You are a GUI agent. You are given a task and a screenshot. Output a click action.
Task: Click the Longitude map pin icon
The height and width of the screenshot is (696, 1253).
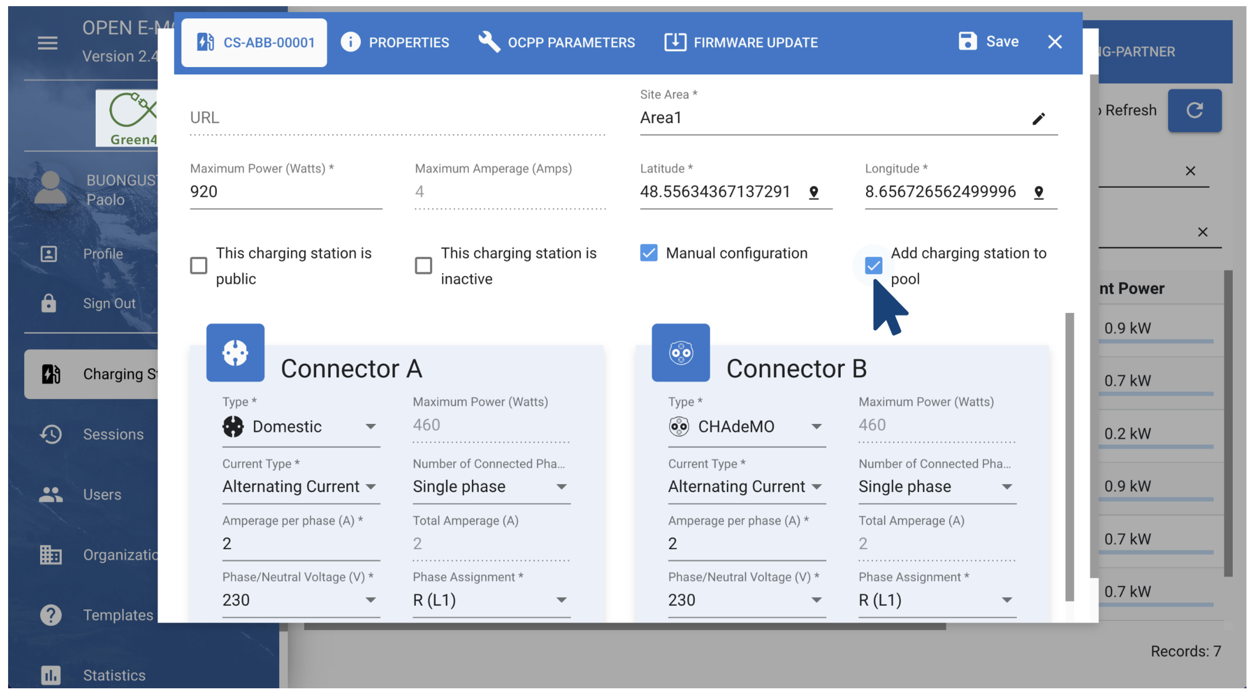[1038, 192]
